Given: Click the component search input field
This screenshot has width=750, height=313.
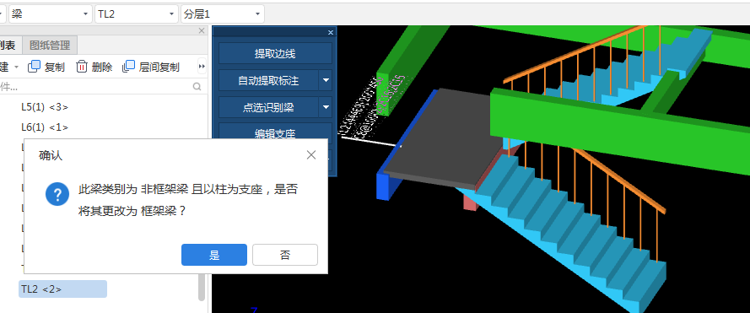Looking at the screenshot, I should pyautogui.click(x=95, y=87).
